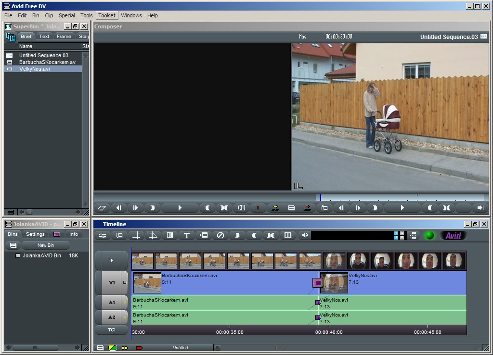Click Remove Effect slashed-circle icon

point(221,235)
